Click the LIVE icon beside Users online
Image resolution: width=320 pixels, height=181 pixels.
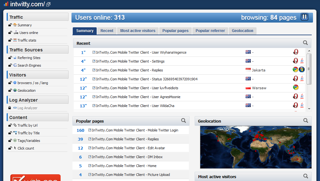(x=16, y=32)
